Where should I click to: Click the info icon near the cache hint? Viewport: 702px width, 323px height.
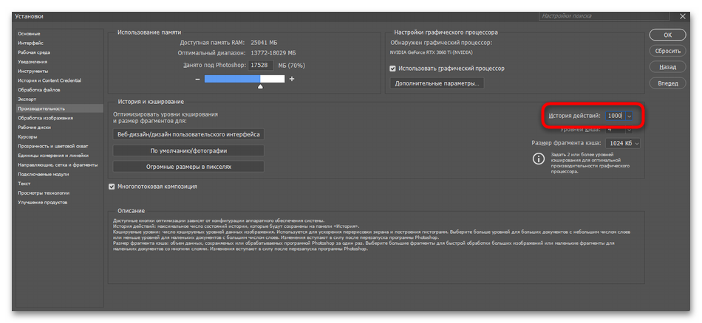tap(539, 158)
